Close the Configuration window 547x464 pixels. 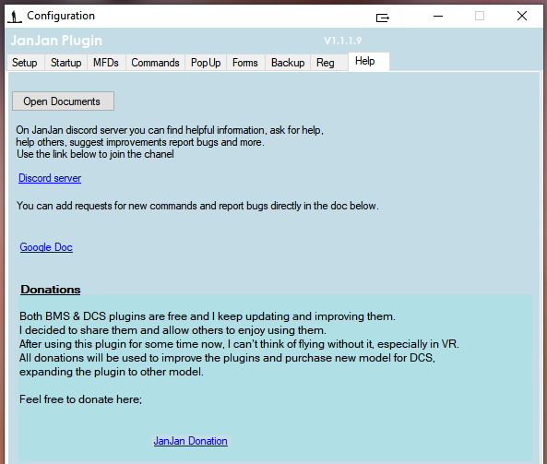pyautogui.click(x=522, y=16)
